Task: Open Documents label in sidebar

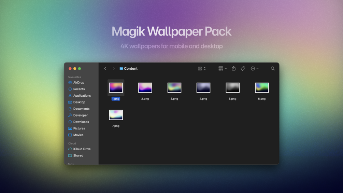Action: pos(81,109)
